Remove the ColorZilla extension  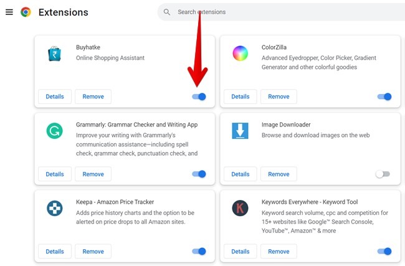[279, 97]
